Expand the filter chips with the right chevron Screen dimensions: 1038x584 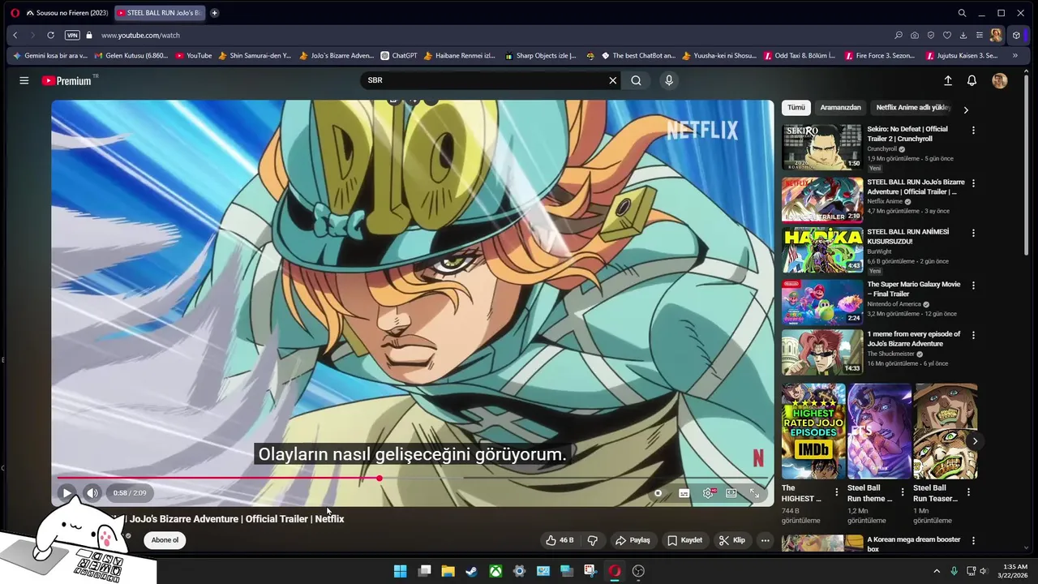pos(965,109)
